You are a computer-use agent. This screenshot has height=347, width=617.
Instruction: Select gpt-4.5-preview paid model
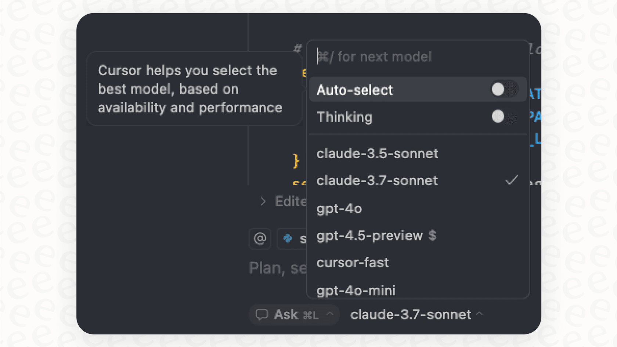point(376,236)
